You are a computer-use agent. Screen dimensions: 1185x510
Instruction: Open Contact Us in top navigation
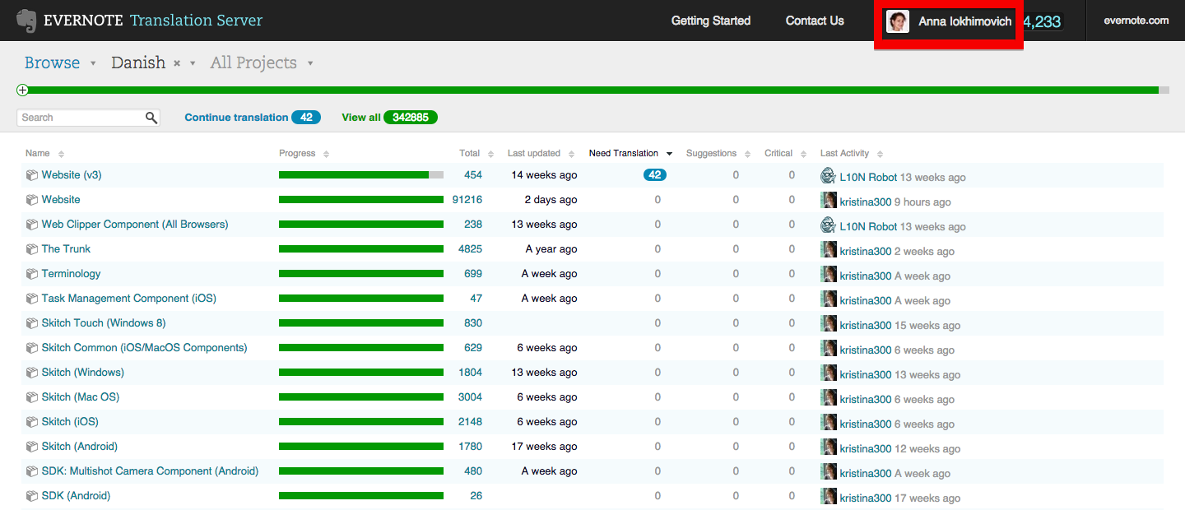click(814, 21)
